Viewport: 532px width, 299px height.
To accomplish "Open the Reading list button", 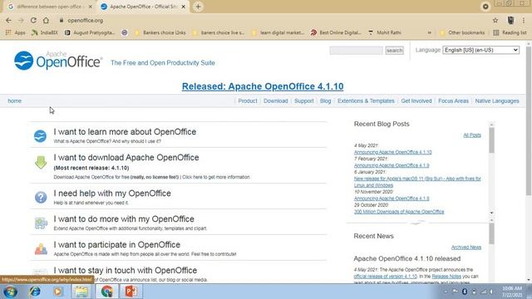I will (x=510, y=32).
